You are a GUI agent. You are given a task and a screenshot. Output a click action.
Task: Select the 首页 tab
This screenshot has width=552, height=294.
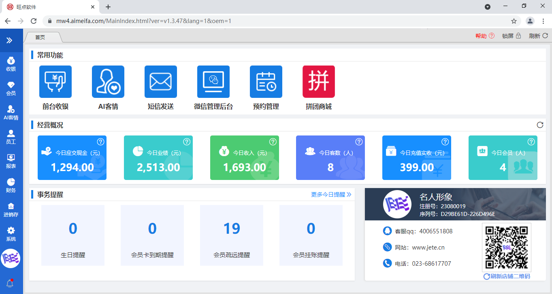pyautogui.click(x=43, y=37)
